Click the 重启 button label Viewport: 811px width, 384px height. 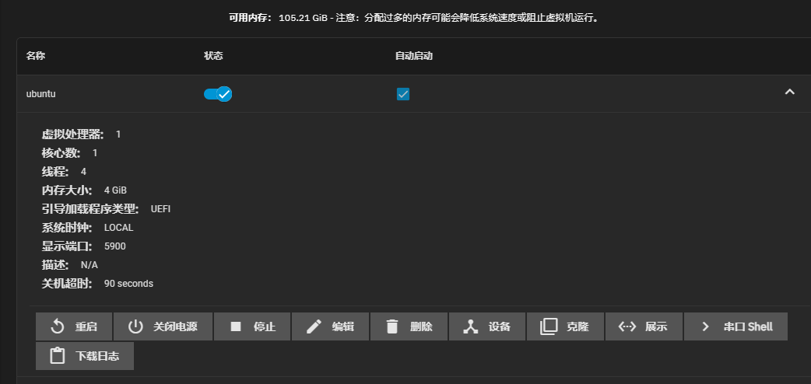coord(86,326)
